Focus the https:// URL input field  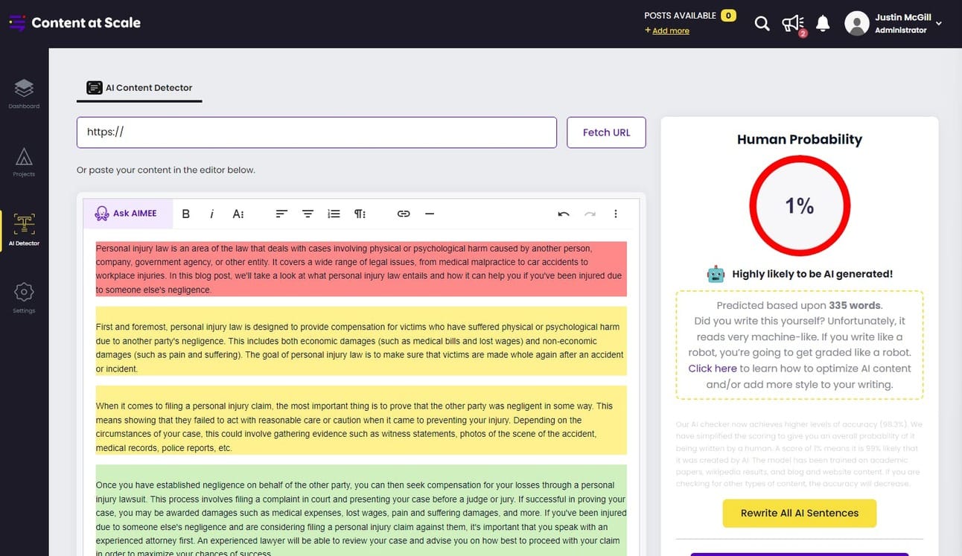click(316, 132)
